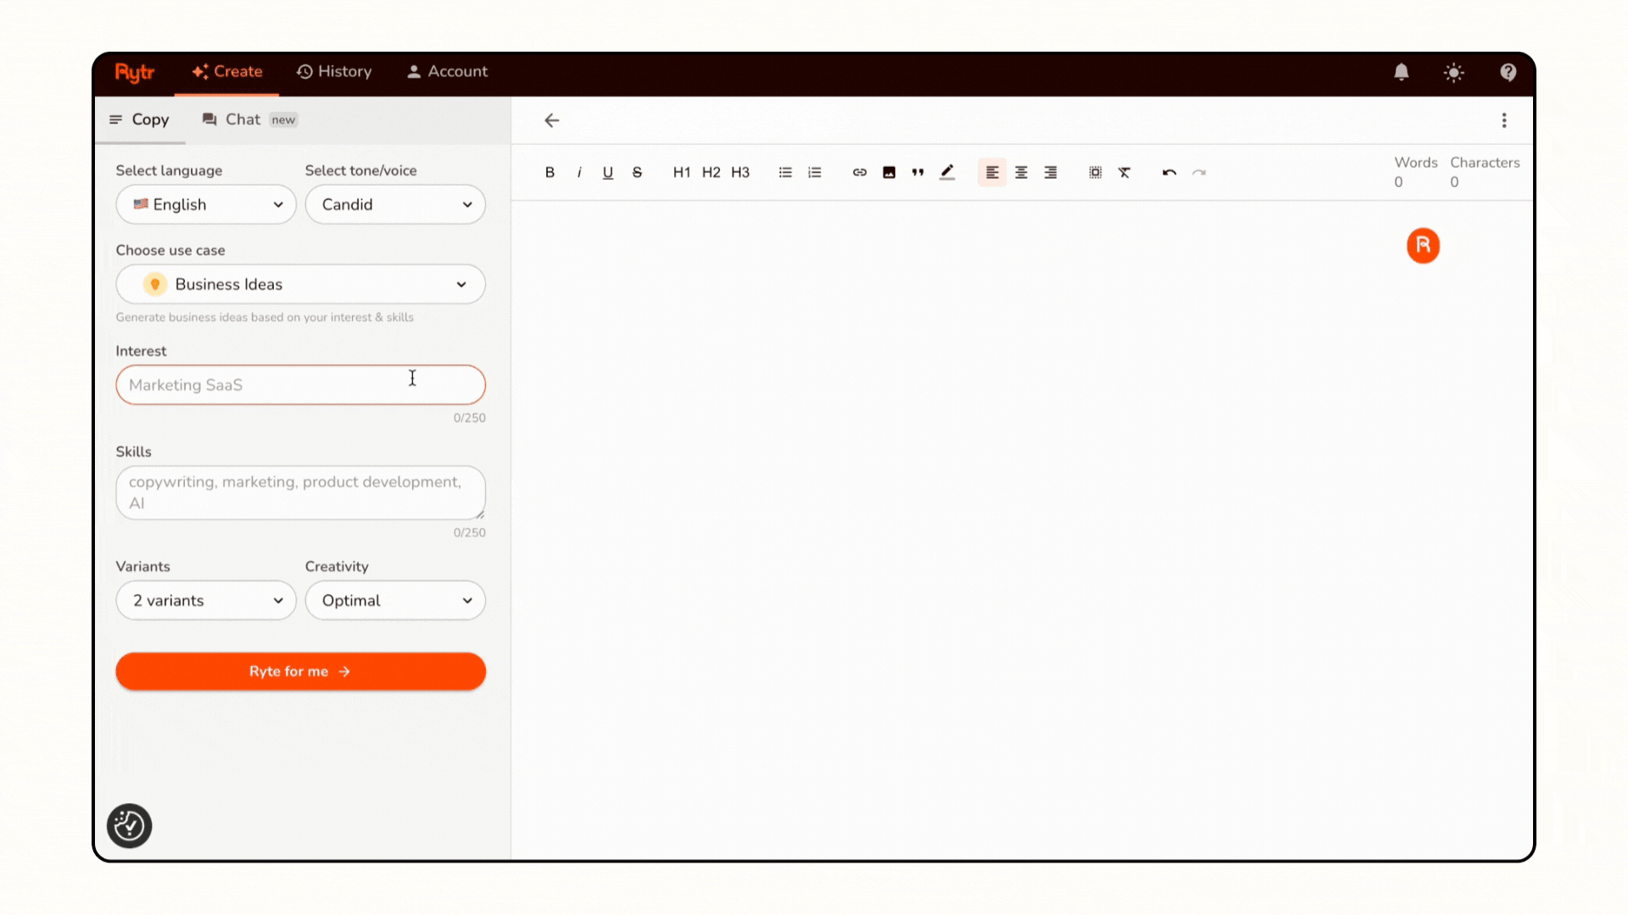Apply H2 heading style

tap(711, 172)
